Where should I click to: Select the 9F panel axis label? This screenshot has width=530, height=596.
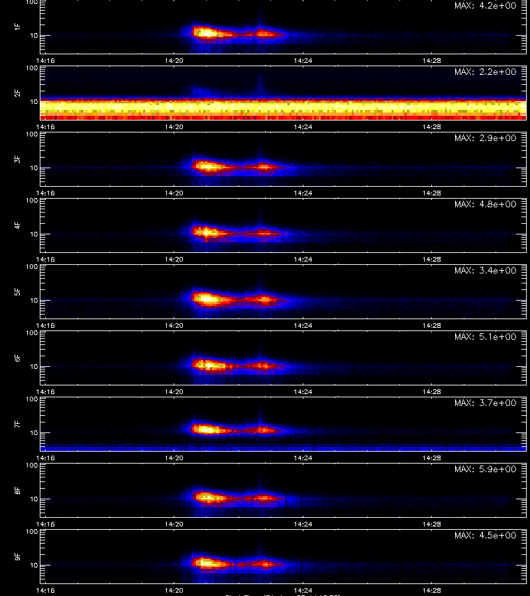(17, 556)
